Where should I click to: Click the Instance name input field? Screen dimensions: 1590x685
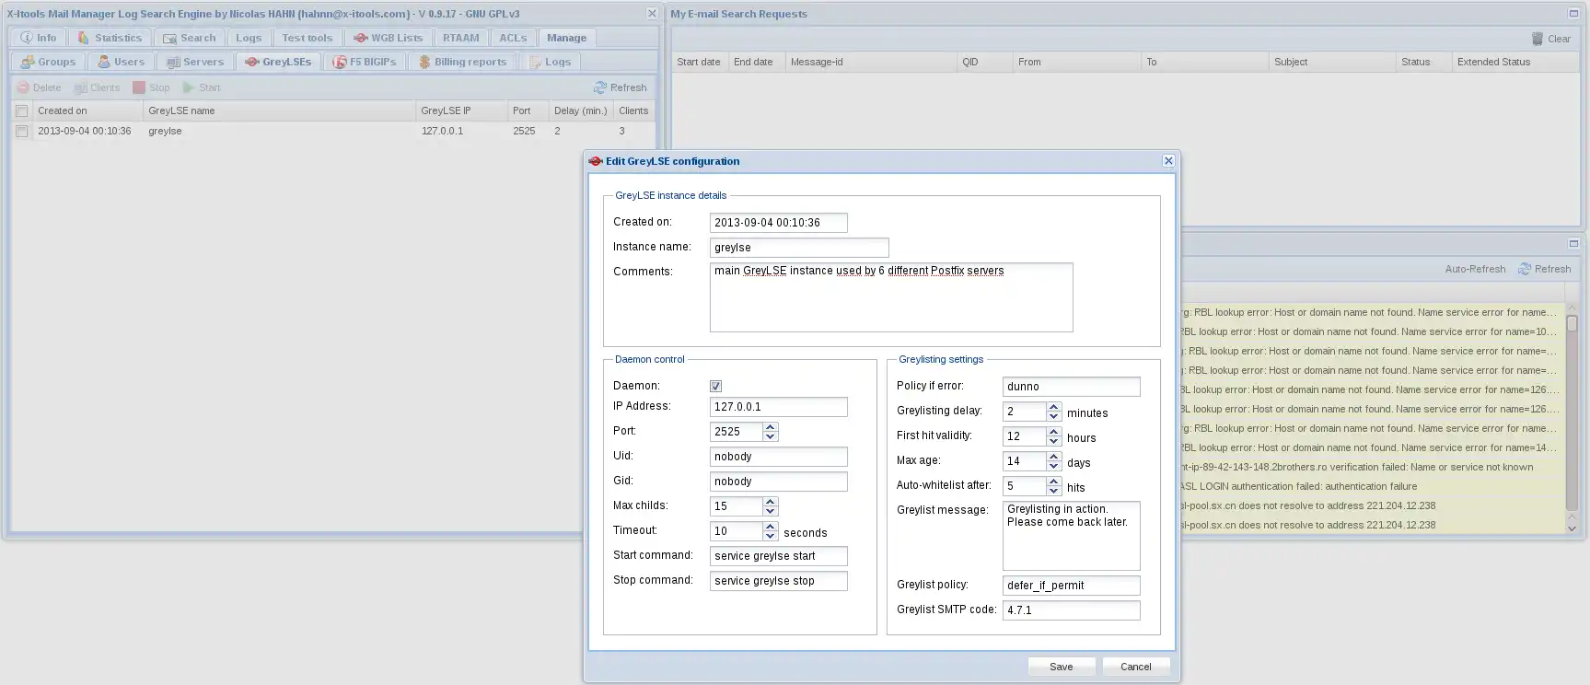click(x=798, y=248)
